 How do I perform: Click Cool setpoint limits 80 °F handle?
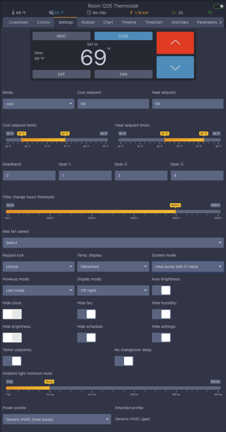click(65, 134)
